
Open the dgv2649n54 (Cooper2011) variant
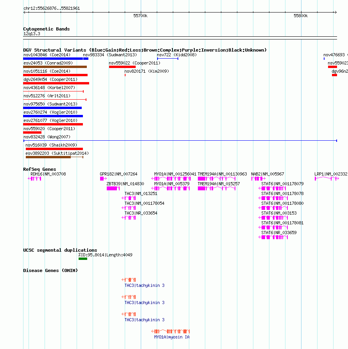coord(56,84)
